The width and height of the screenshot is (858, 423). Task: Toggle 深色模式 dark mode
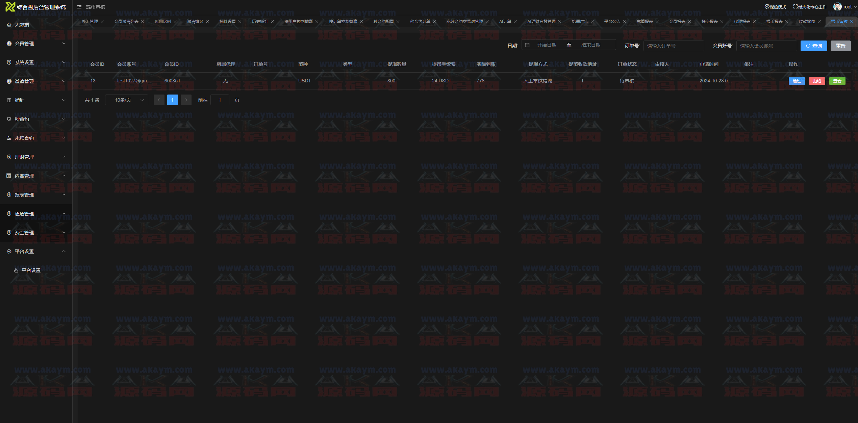pyautogui.click(x=775, y=7)
